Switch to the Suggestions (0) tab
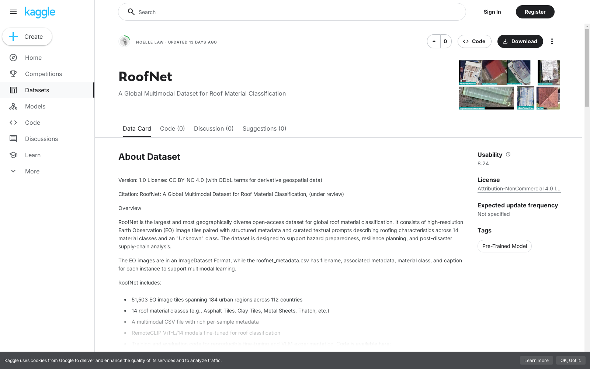This screenshot has width=590, height=369. [264, 128]
